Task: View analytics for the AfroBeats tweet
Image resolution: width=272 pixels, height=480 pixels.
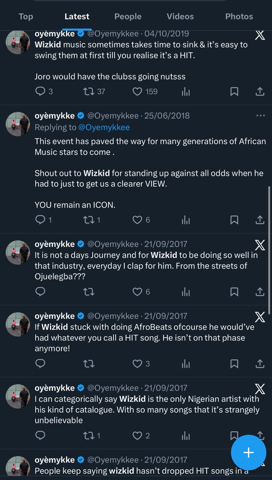Action: [x=186, y=364]
